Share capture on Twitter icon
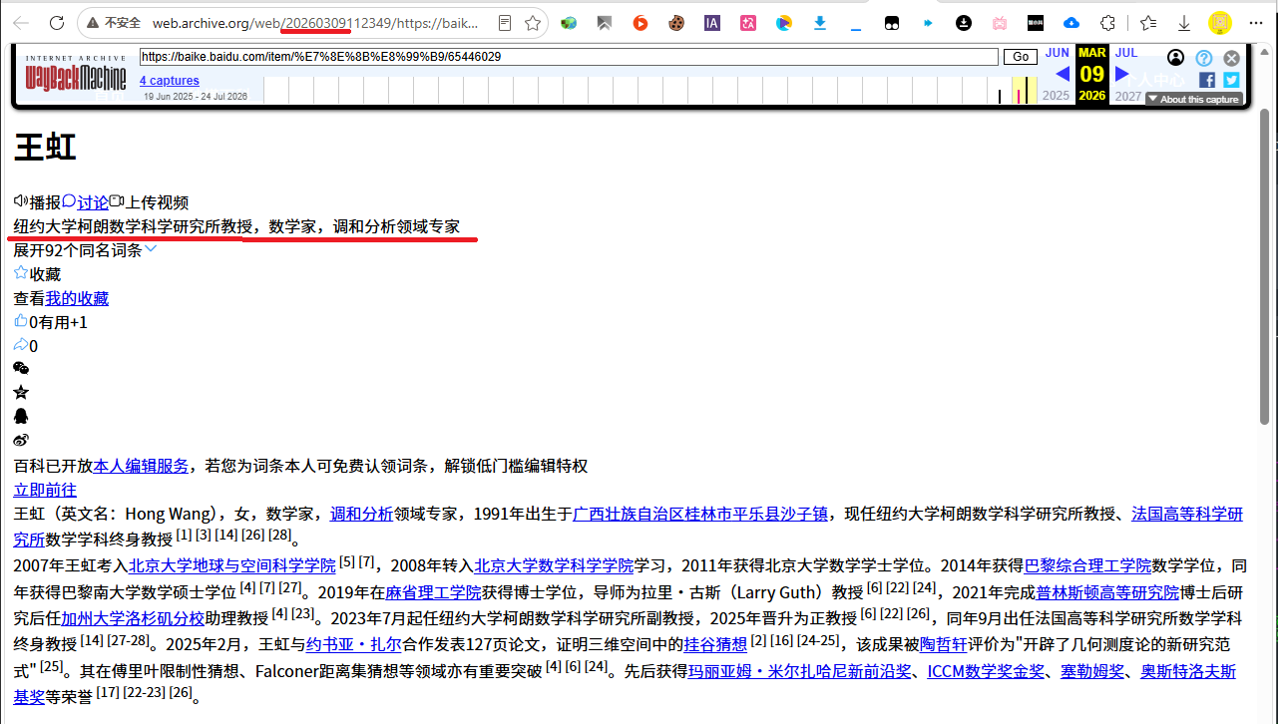The width and height of the screenshot is (1278, 724). coord(1231,80)
